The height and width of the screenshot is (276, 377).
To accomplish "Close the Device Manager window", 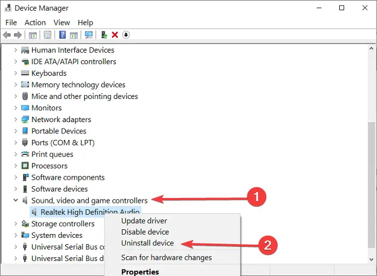I will tap(365, 8).
